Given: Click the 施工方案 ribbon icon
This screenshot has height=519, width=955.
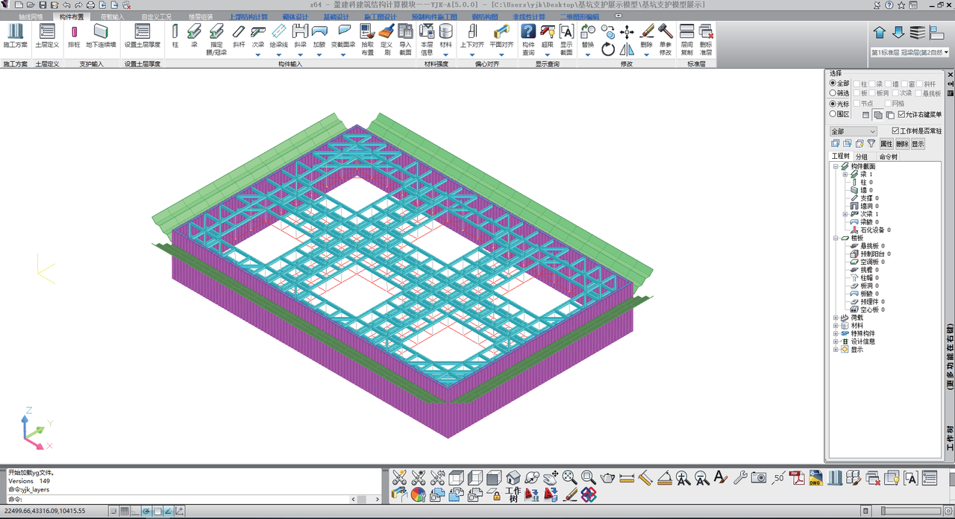Looking at the screenshot, I should [15, 36].
